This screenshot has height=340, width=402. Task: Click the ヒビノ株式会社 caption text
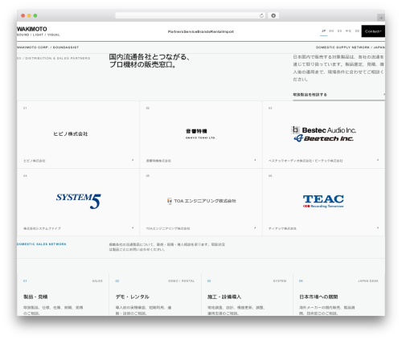[35, 161]
